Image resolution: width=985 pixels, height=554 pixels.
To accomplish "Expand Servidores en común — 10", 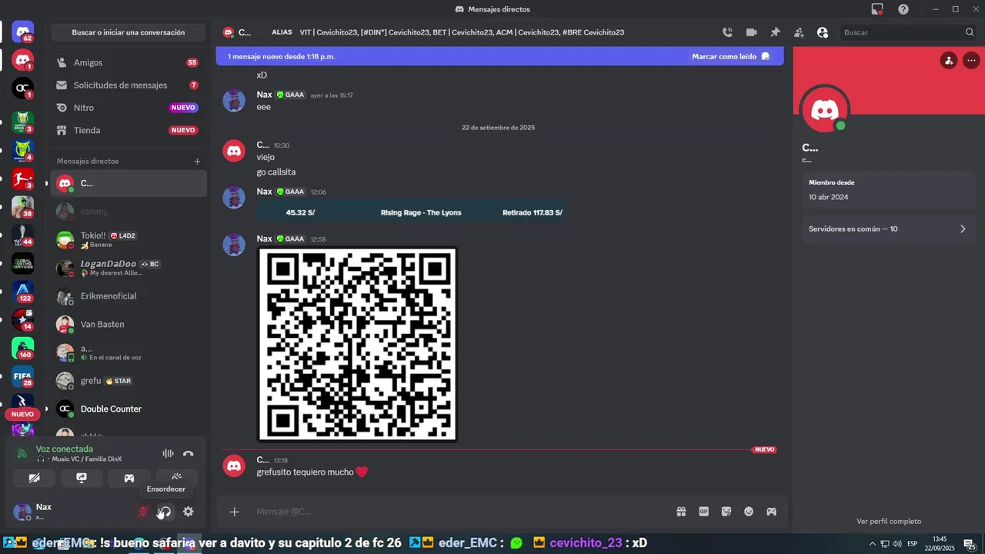I will coord(888,229).
